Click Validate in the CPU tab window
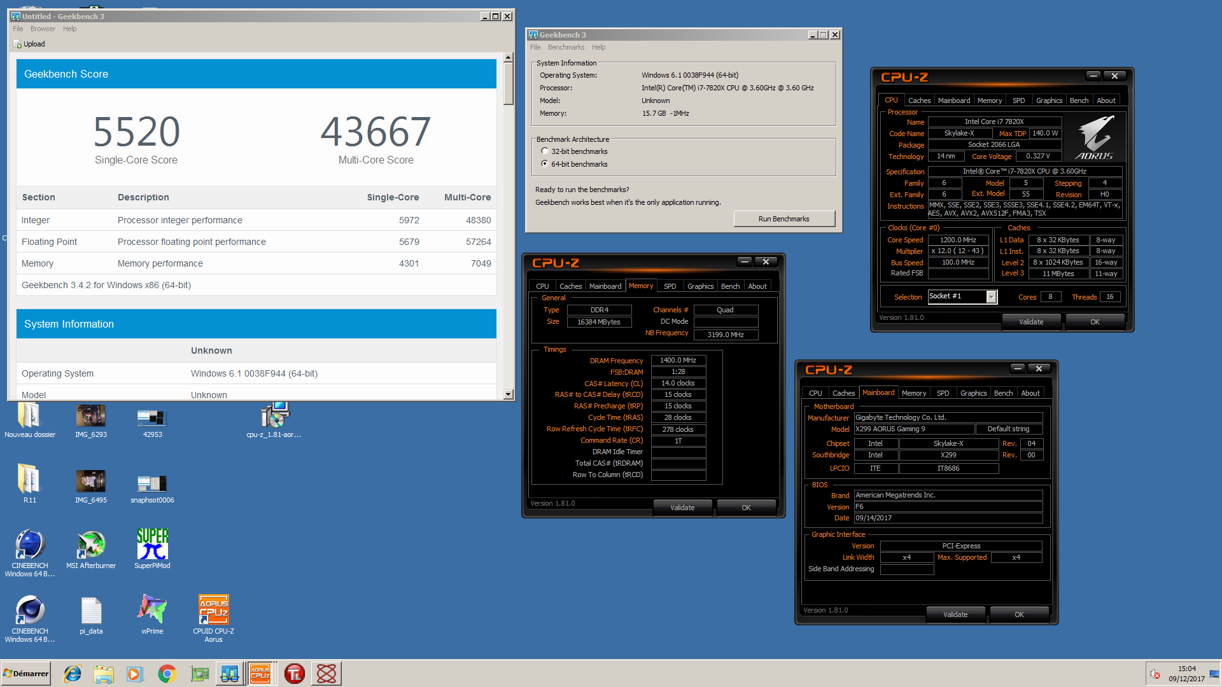1222x687 pixels. pyautogui.click(x=1030, y=322)
